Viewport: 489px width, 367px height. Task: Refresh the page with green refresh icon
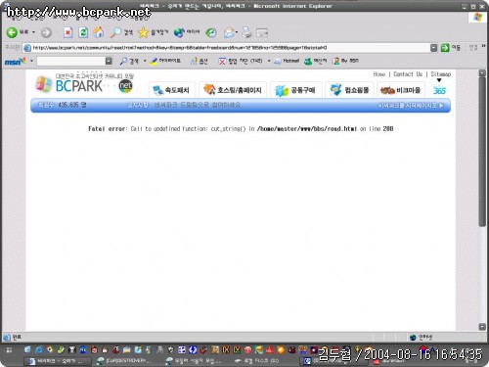pyautogui.click(x=83, y=32)
